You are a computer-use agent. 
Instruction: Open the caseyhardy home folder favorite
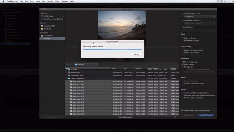[x=48, y=36]
